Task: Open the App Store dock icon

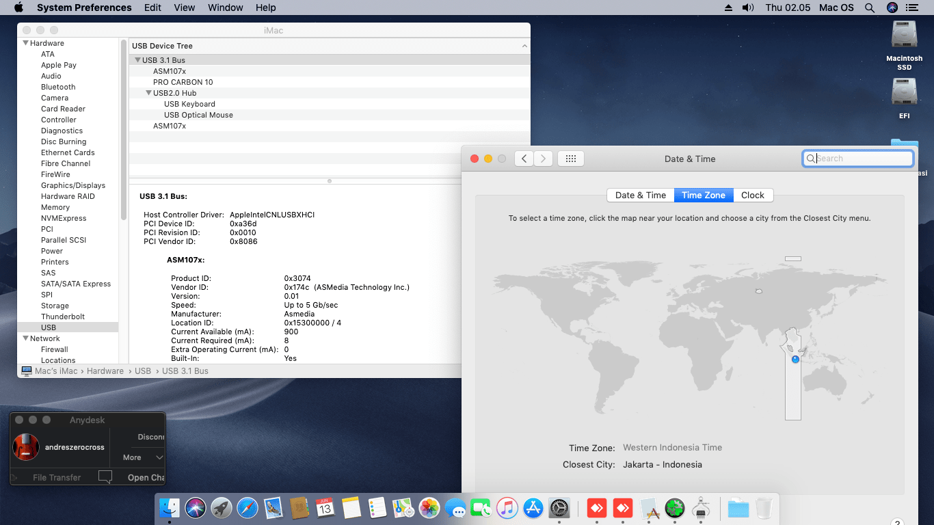Action: 533,507
